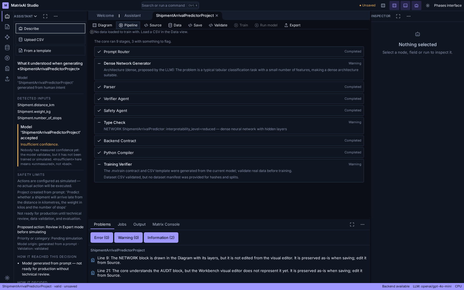Toggle the Error (0) filter
Screen dimensions: 464x290
click(x=102, y=238)
